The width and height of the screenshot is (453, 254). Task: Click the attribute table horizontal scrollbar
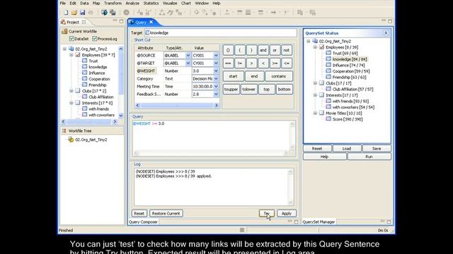pyautogui.click(x=177, y=105)
